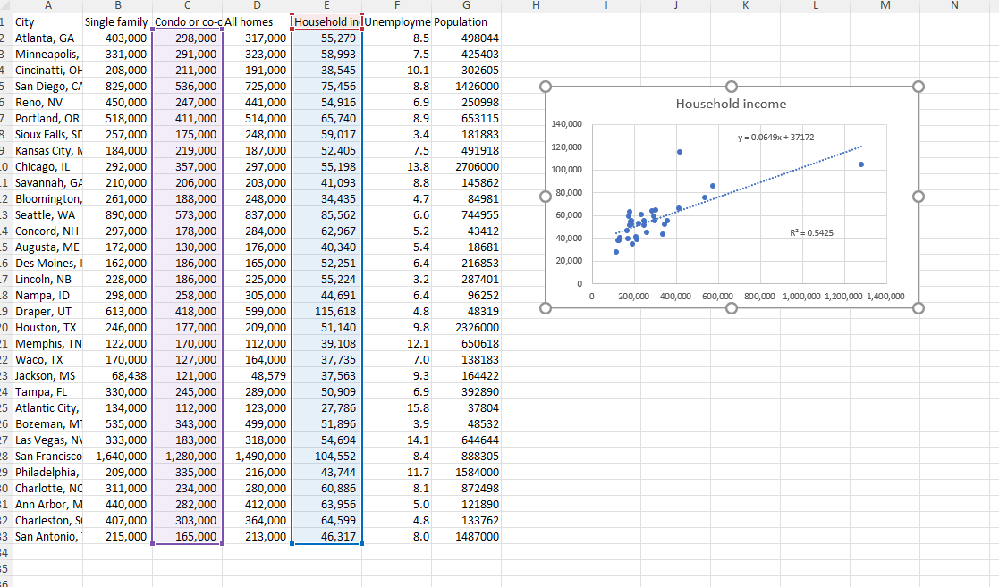Select the Seattle, WA cell

pyautogui.click(x=47, y=214)
